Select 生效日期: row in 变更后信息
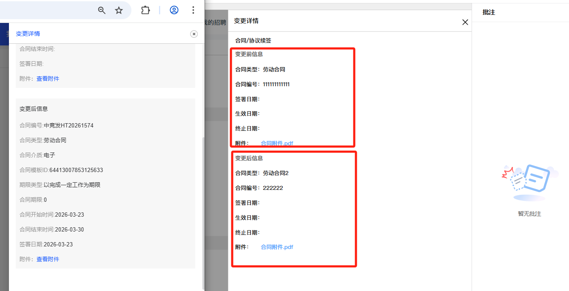Viewport: 569px width, 291px height. coord(248,218)
